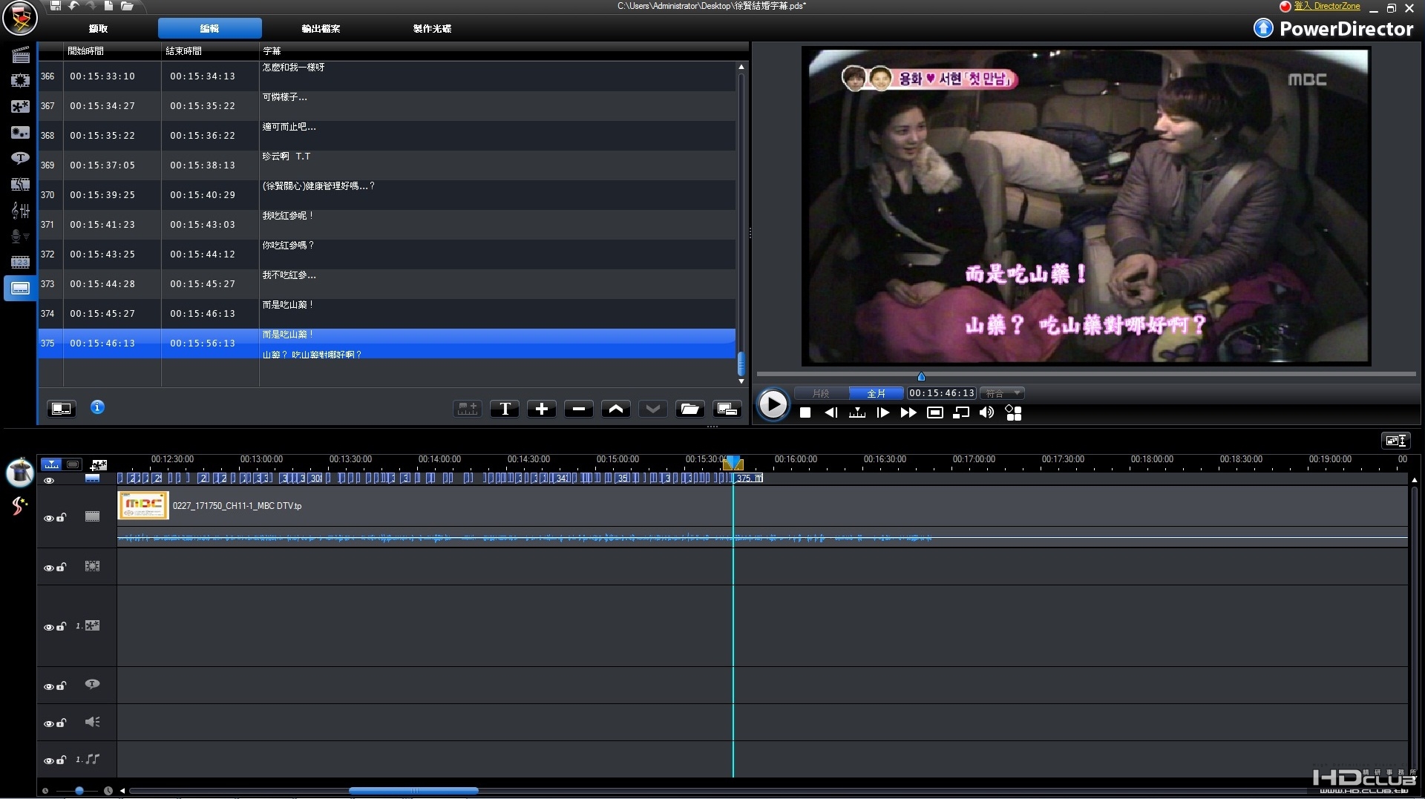
Task: Open subtitle file with folder icon
Action: (690, 409)
